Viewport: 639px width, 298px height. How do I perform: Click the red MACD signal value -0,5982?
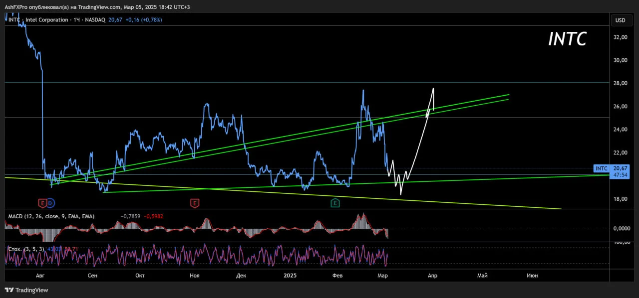pyautogui.click(x=154, y=216)
